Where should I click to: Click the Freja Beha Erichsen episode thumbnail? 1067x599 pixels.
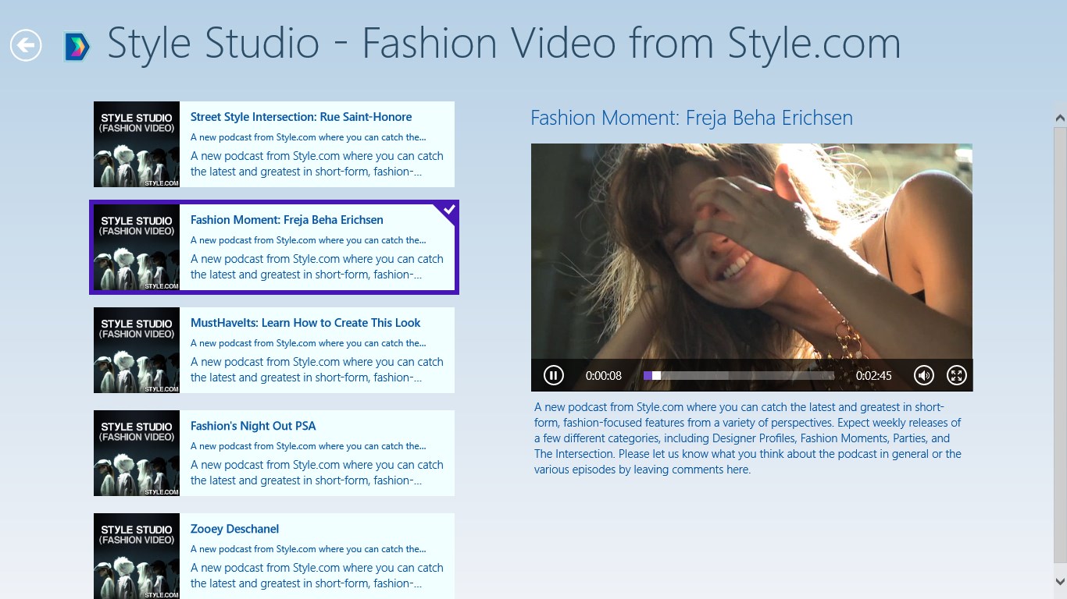pos(137,247)
